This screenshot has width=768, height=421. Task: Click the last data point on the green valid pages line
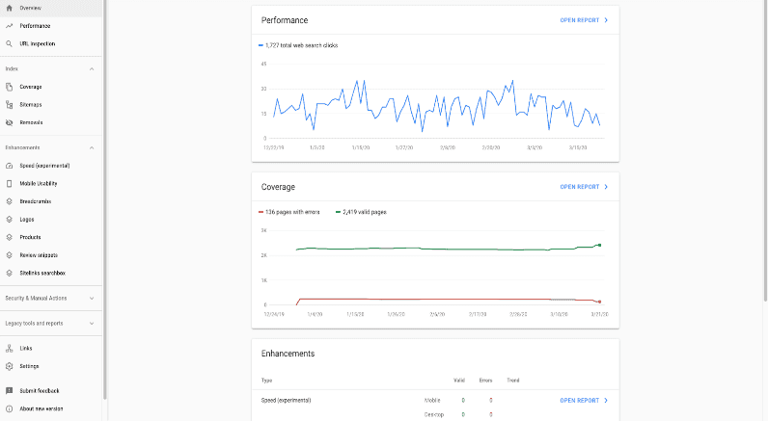599,245
